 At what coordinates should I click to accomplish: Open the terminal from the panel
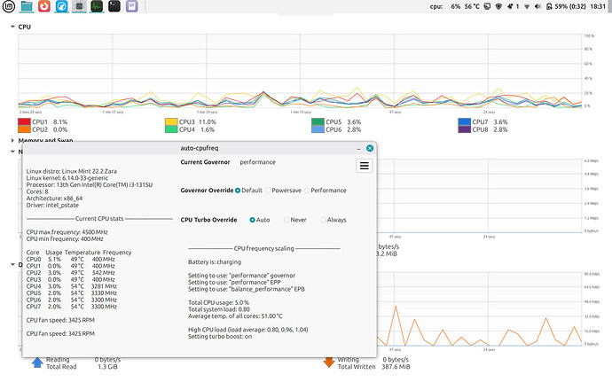click(114, 6)
